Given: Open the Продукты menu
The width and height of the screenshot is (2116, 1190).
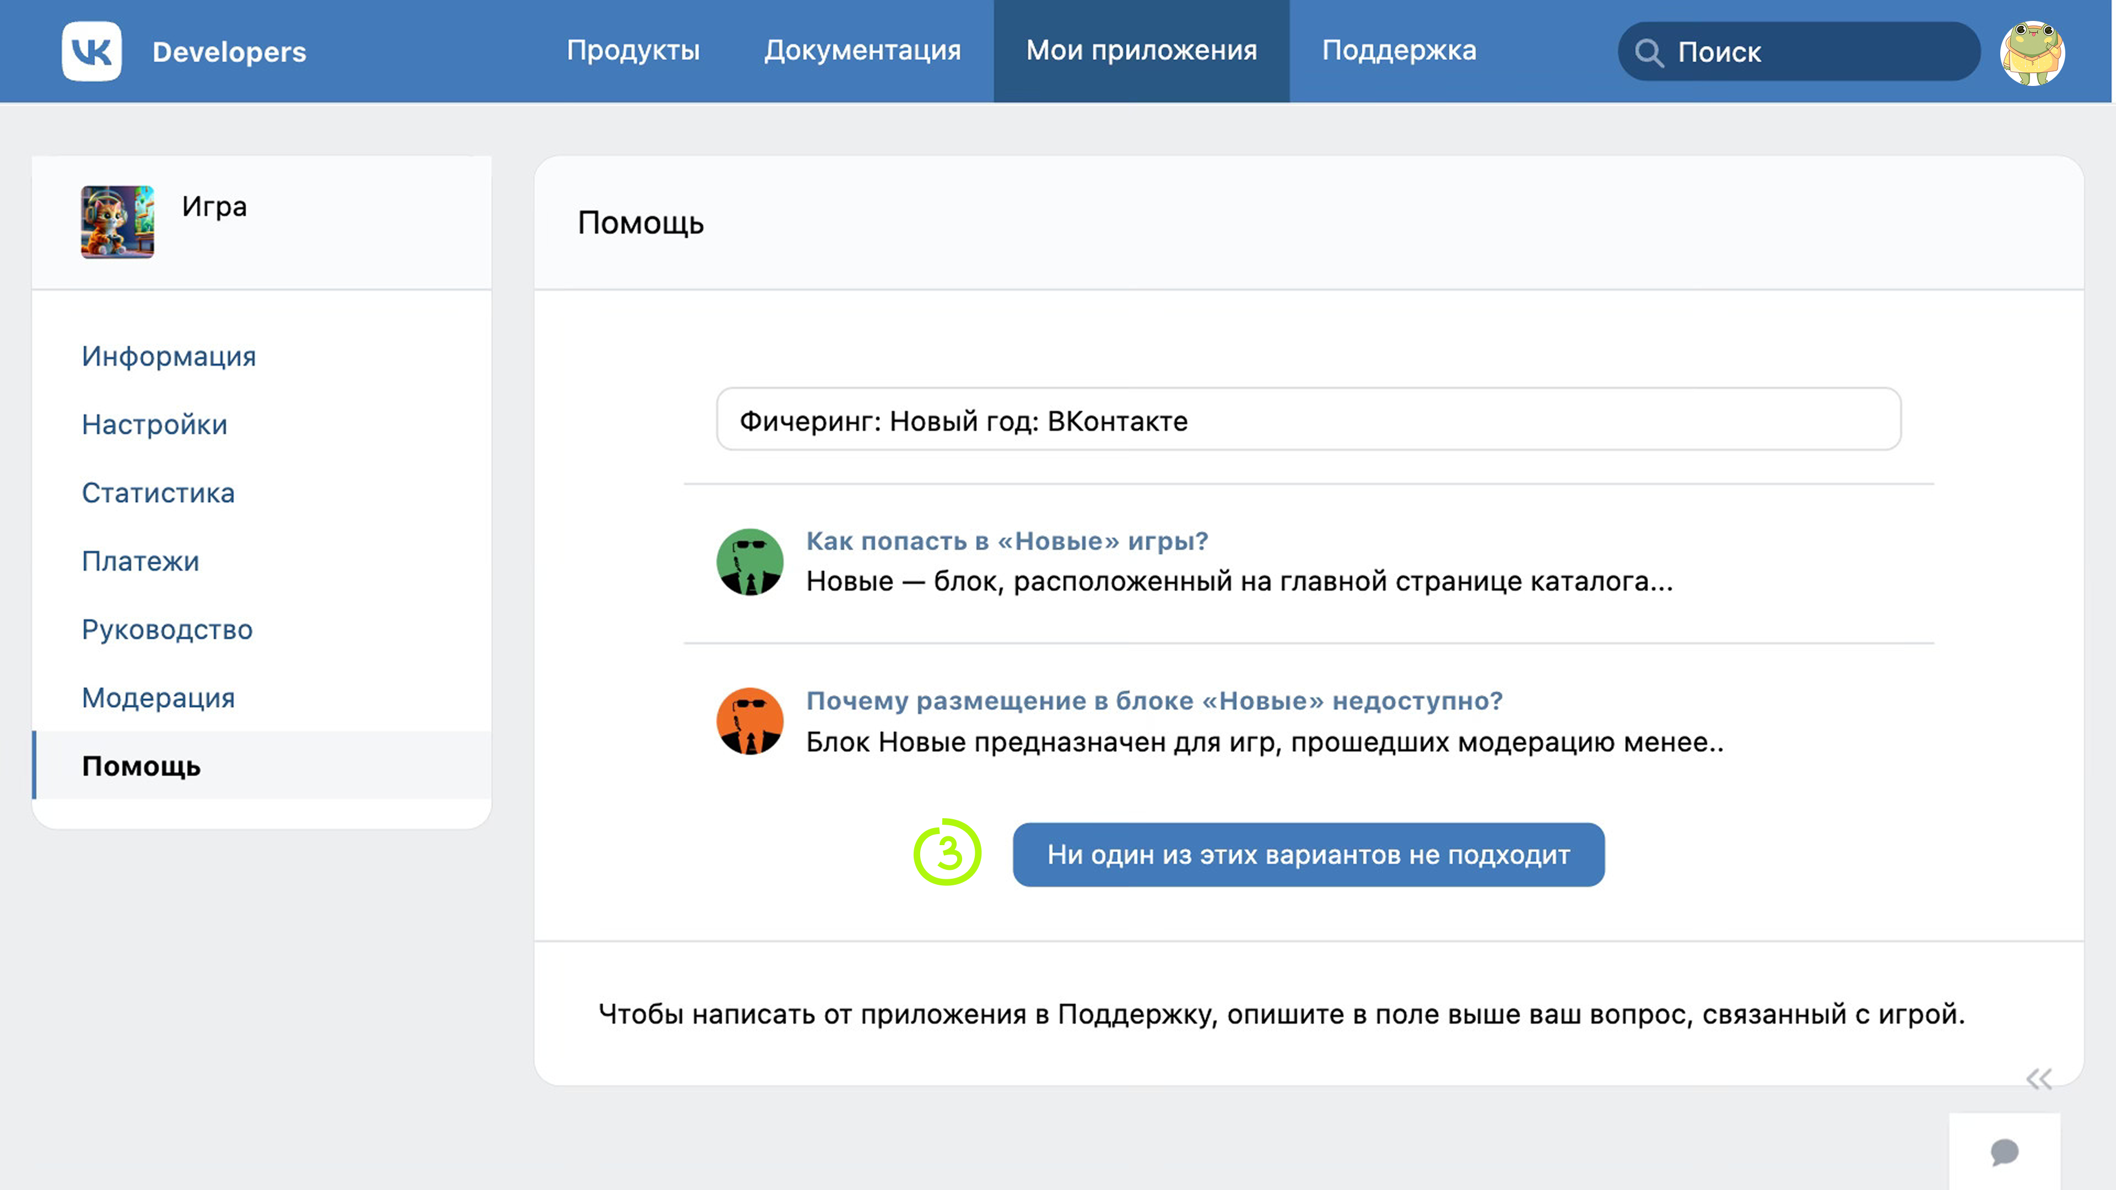Looking at the screenshot, I should pyautogui.click(x=634, y=50).
